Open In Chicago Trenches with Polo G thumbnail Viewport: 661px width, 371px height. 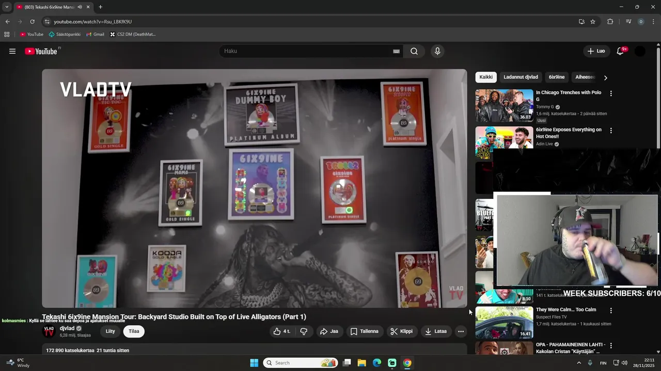(504, 106)
